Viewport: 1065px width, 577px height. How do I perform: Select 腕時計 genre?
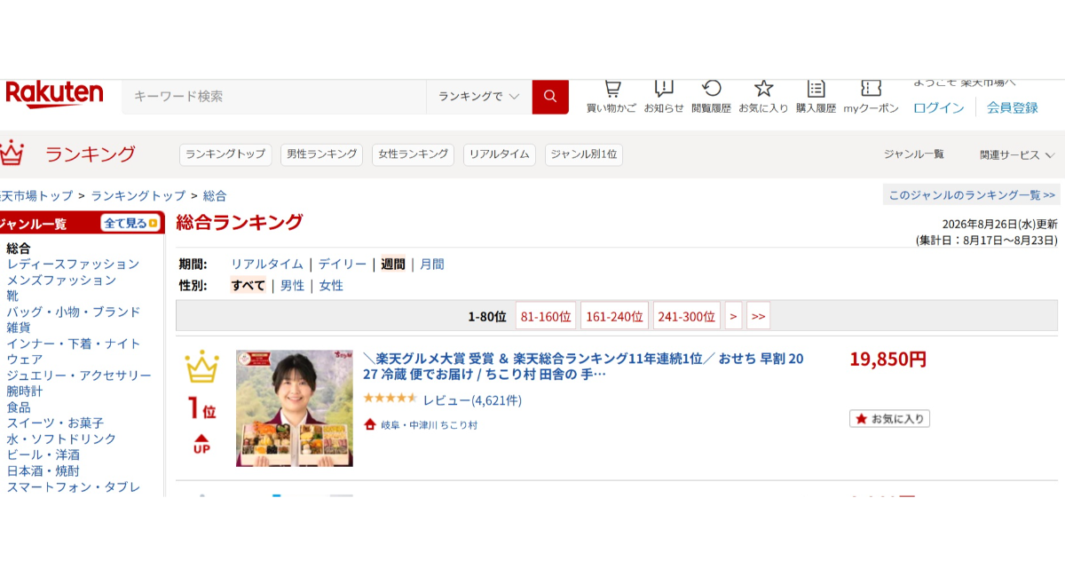point(24,391)
